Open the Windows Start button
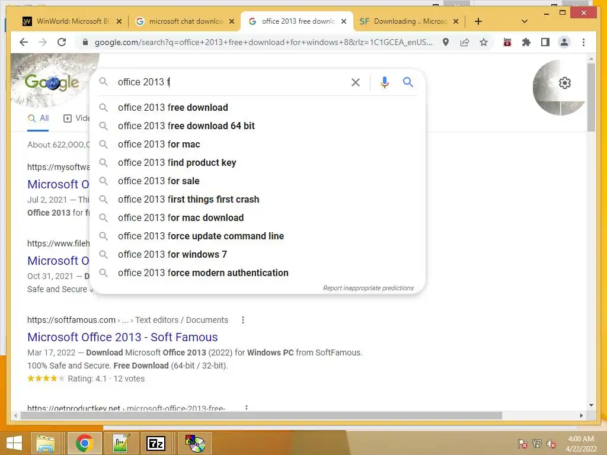The image size is (607, 455). [14, 443]
